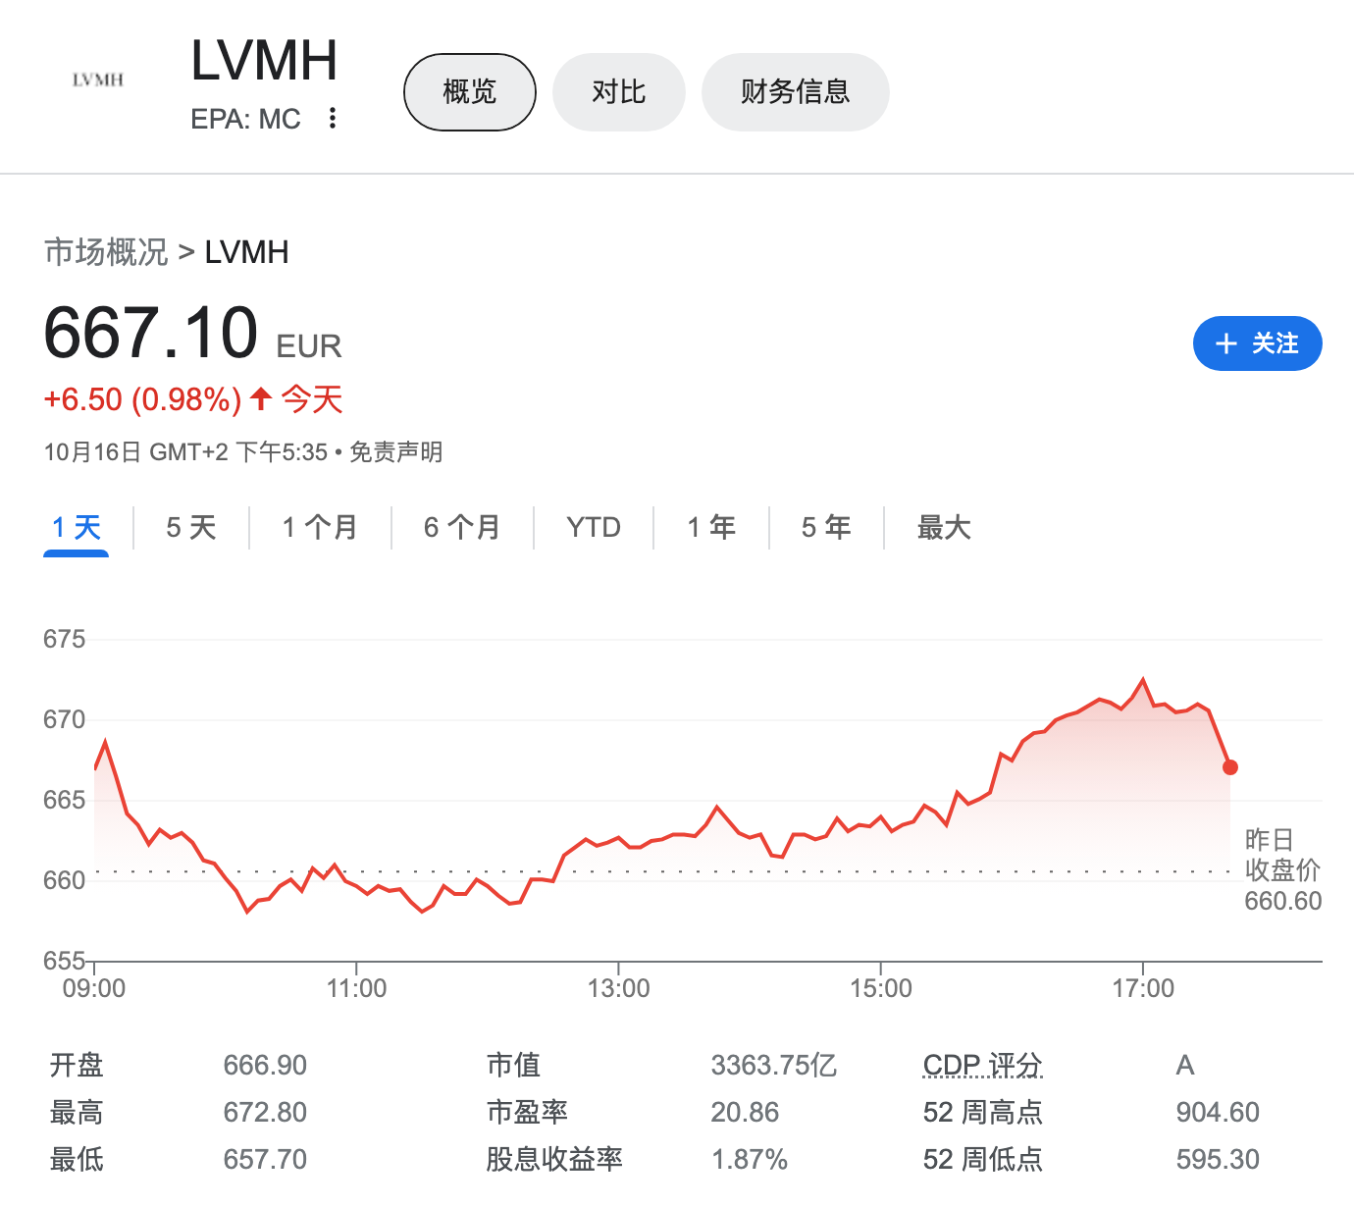Click the 最低 value 657.70
Screen dimensions: 1354x1207
(265, 1159)
